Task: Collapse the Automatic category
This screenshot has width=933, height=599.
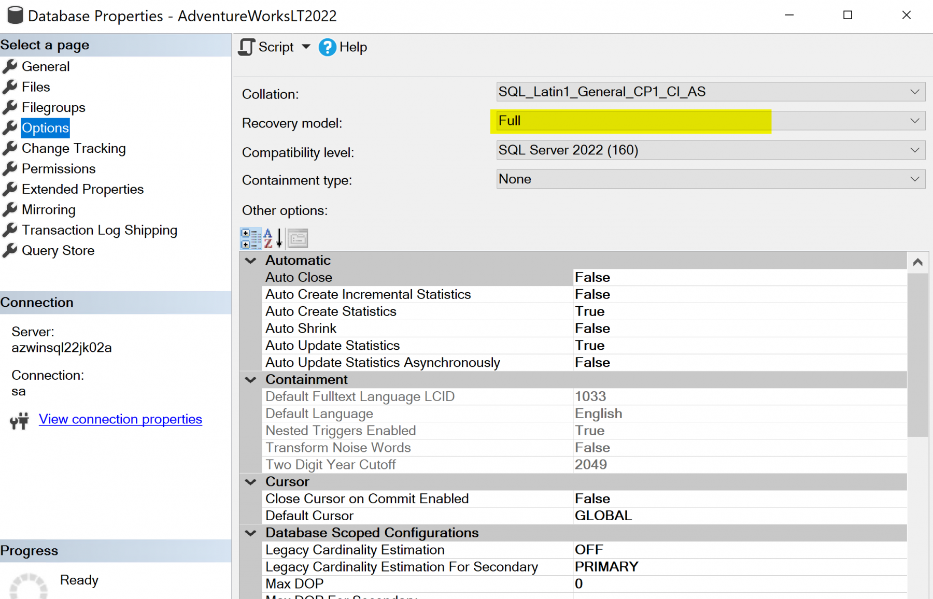Action: tap(251, 261)
